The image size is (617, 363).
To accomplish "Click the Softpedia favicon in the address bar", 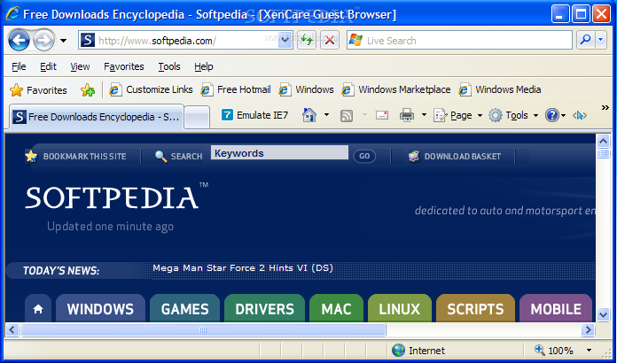I will point(88,40).
